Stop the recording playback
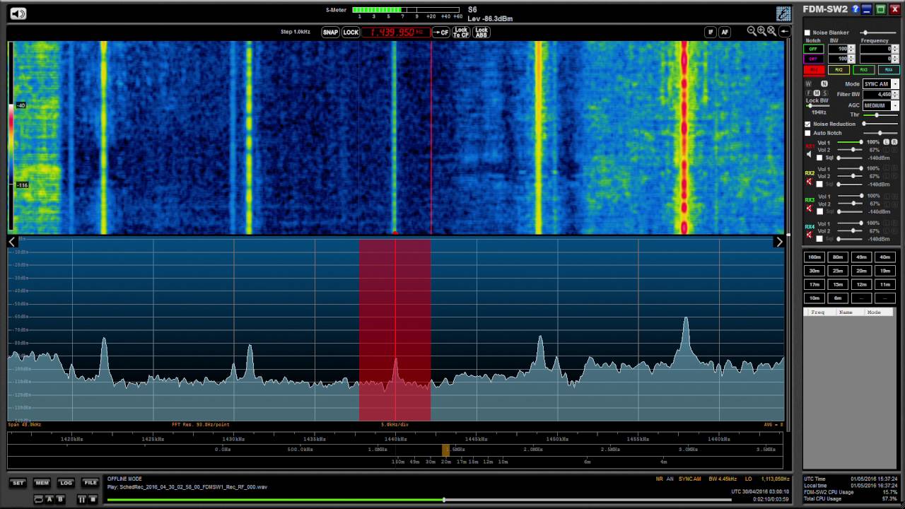 pyautogui.click(x=93, y=499)
